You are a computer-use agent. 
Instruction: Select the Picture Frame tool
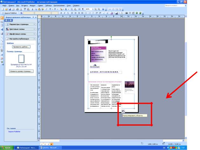(2, 33)
